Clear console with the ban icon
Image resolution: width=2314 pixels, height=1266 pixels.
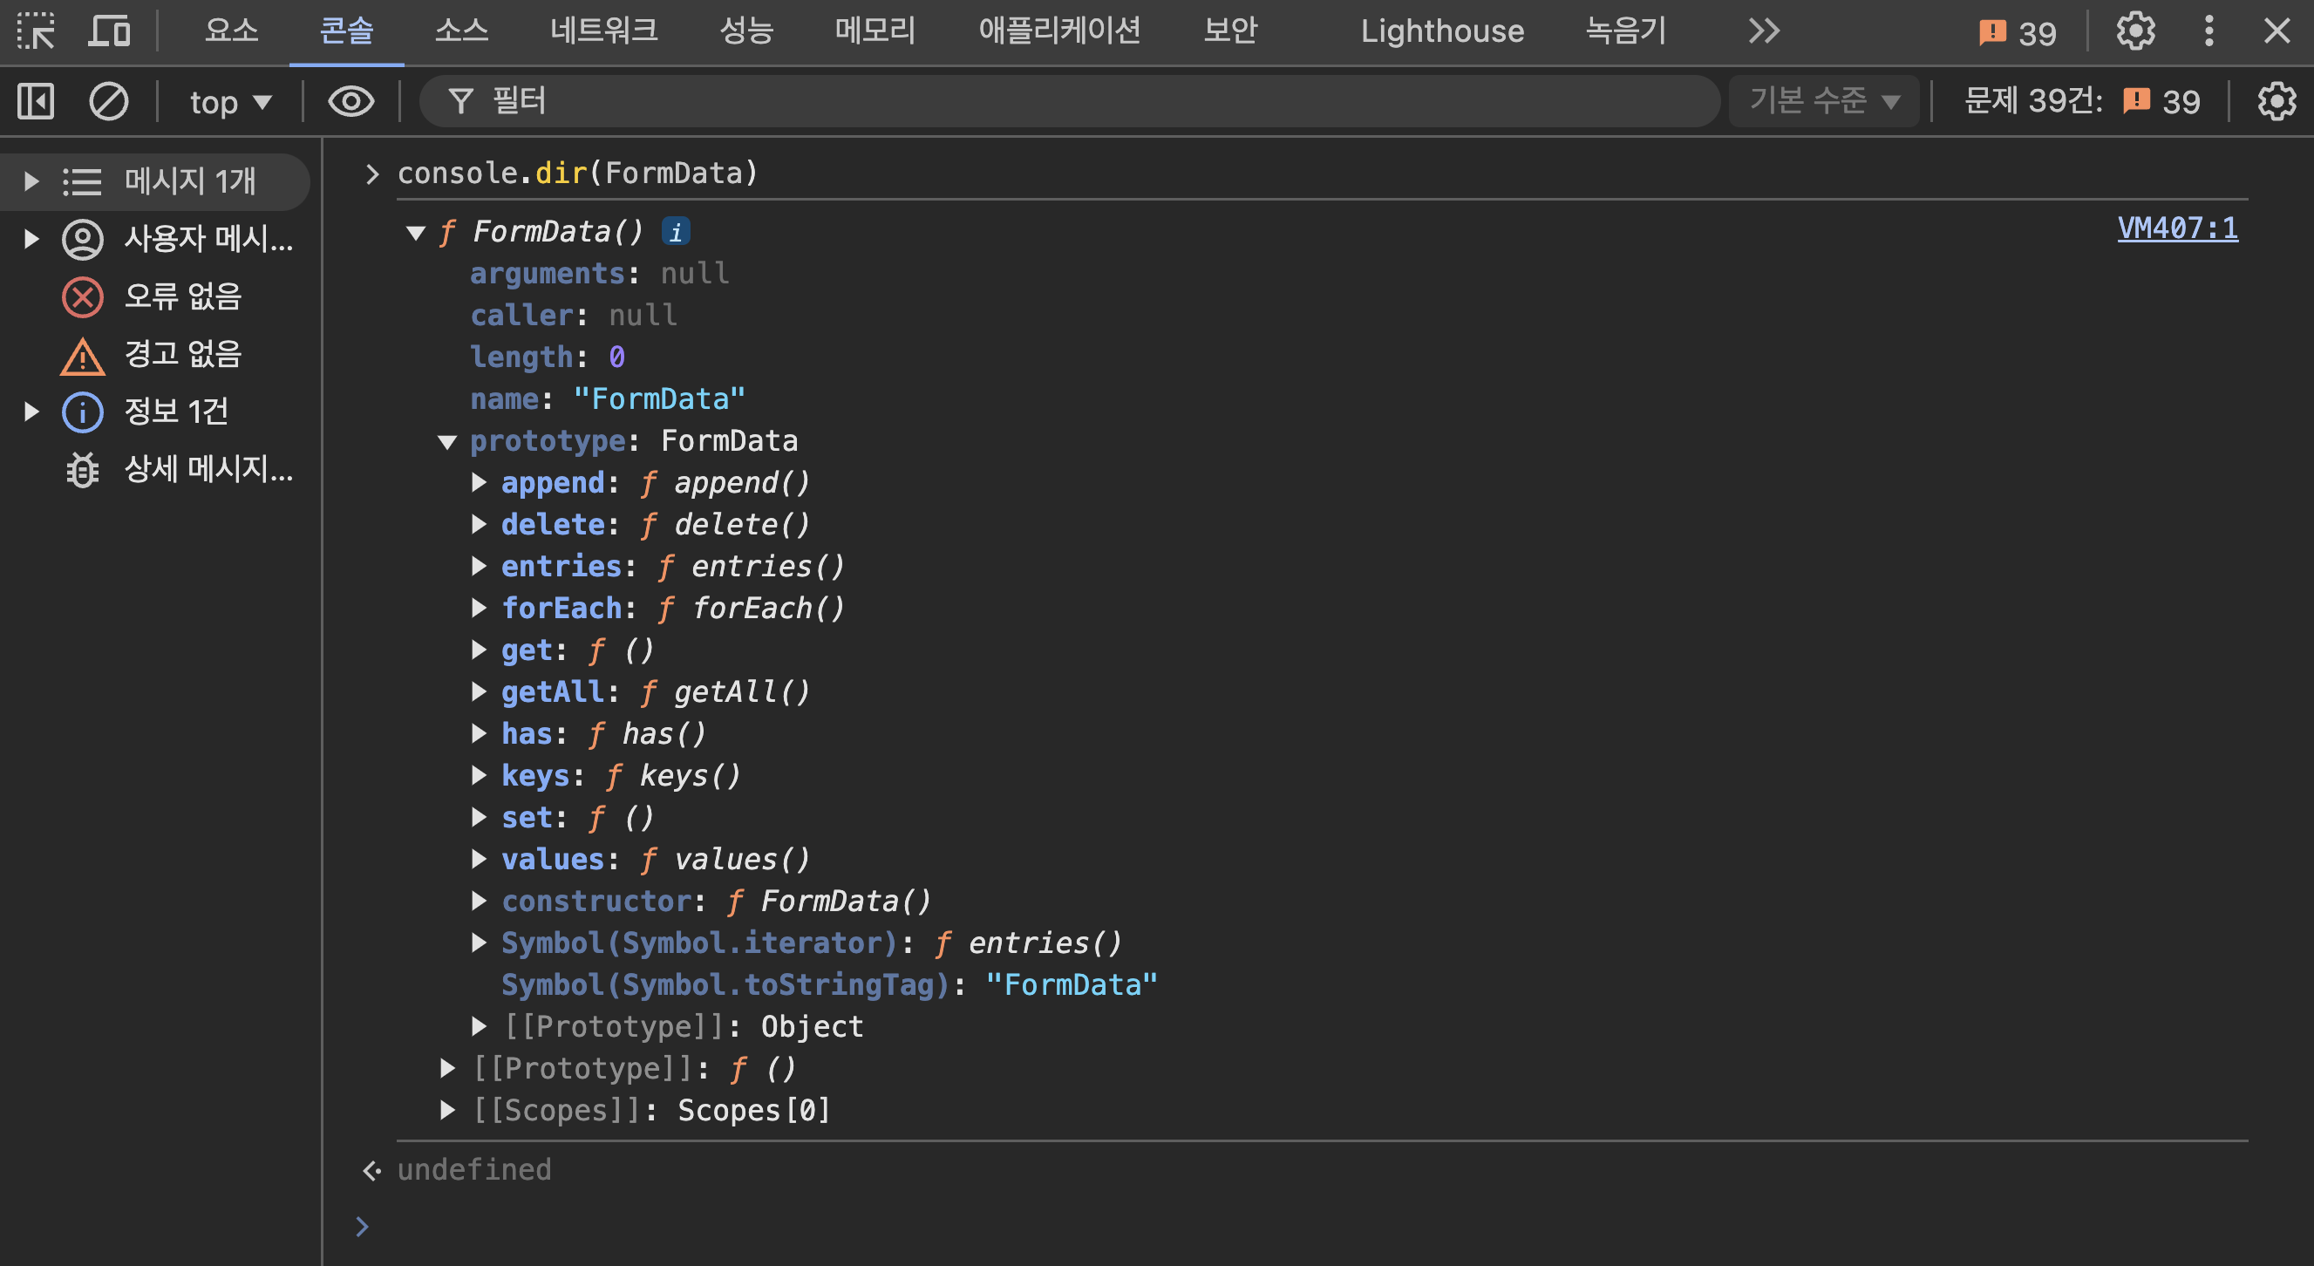[x=109, y=100]
